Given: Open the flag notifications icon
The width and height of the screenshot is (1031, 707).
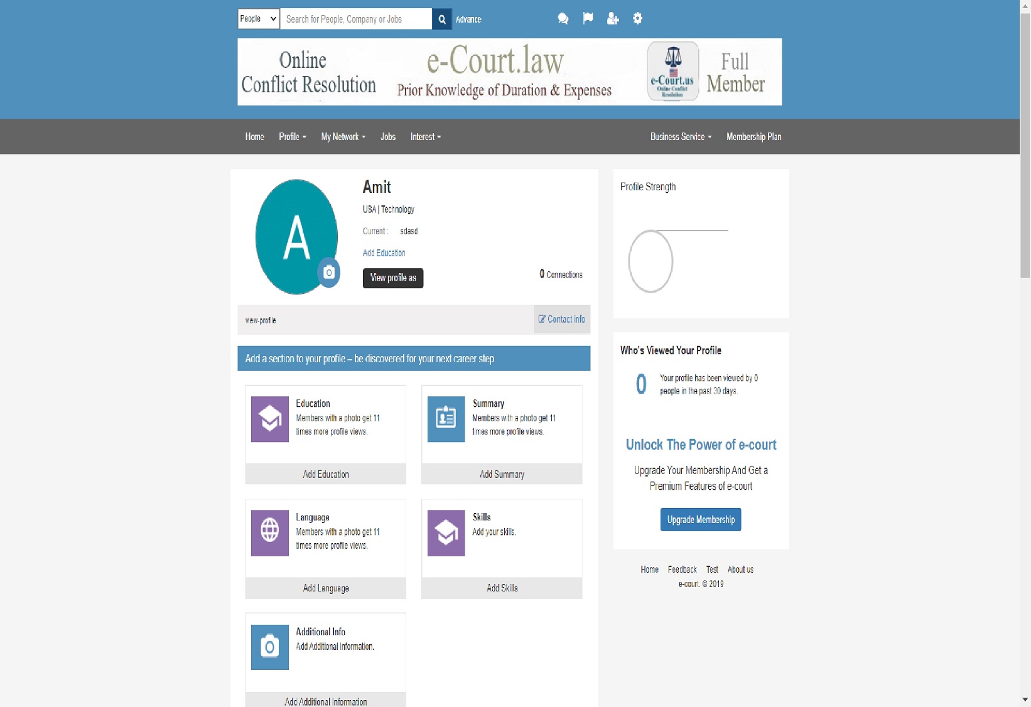Looking at the screenshot, I should [x=588, y=18].
